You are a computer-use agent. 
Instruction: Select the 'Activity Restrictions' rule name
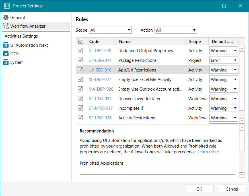point(137,118)
